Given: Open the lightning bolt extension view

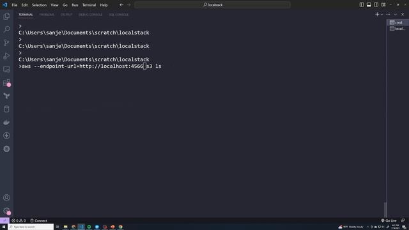Looking at the screenshot, I should tap(6, 135).
